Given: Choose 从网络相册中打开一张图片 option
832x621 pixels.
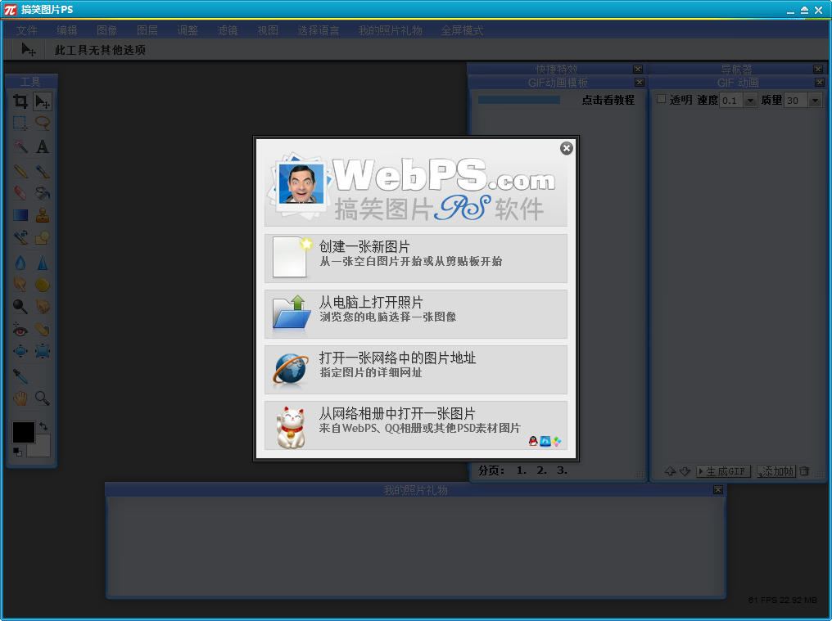Looking at the screenshot, I should click(x=416, y=425).
